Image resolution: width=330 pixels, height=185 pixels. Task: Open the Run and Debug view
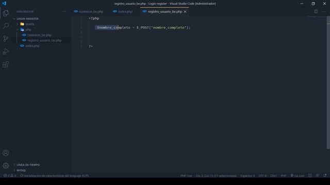[6, 51]
